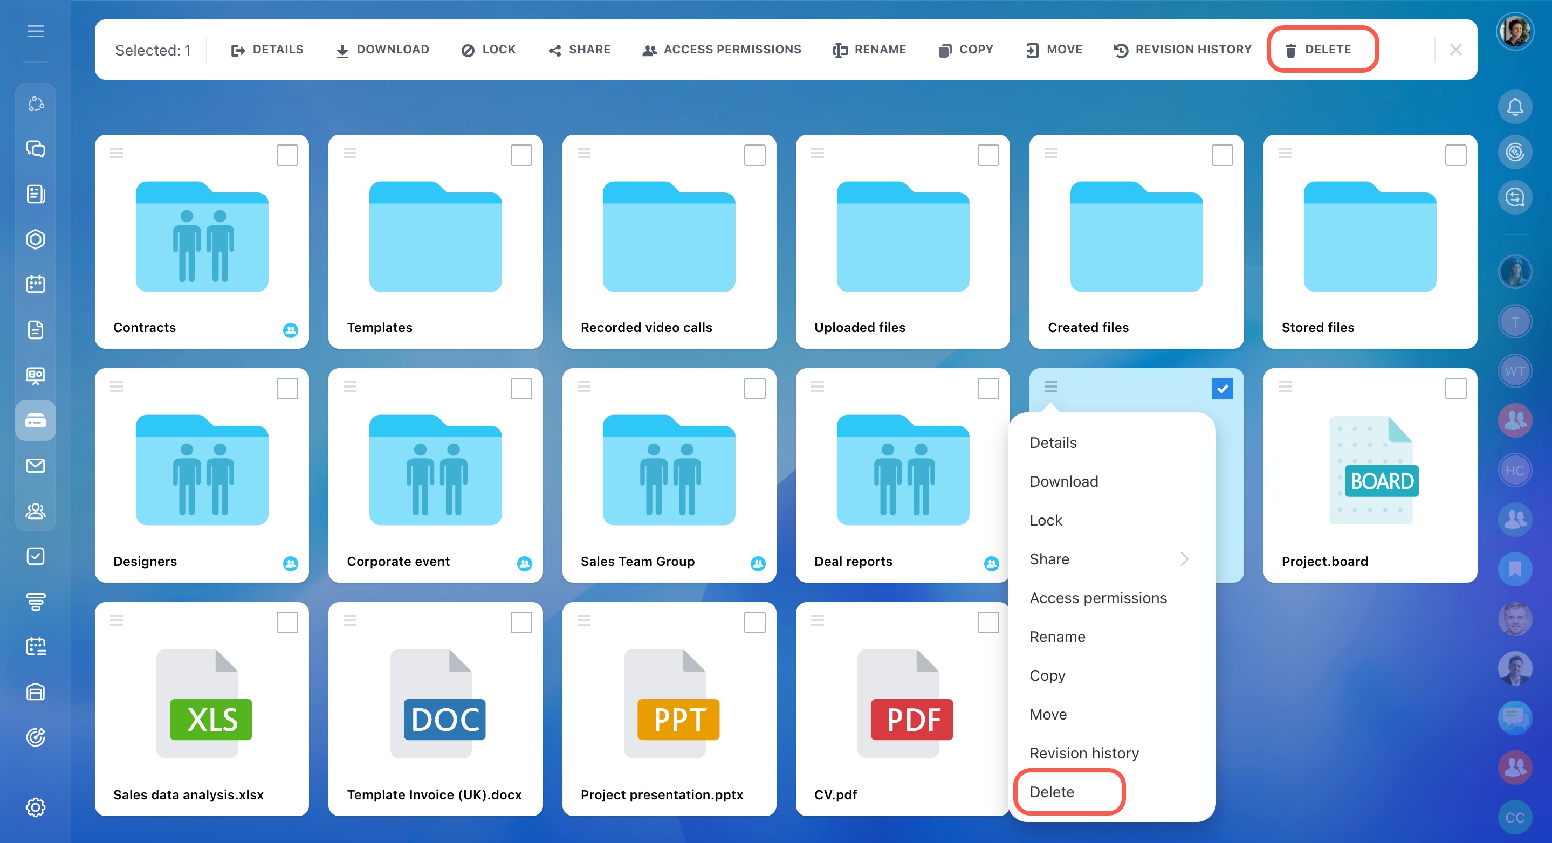This screenshot has width=1552, height=843.
Task: Open the calendar icon in sidebar
Action: click(x=36, y=284)
